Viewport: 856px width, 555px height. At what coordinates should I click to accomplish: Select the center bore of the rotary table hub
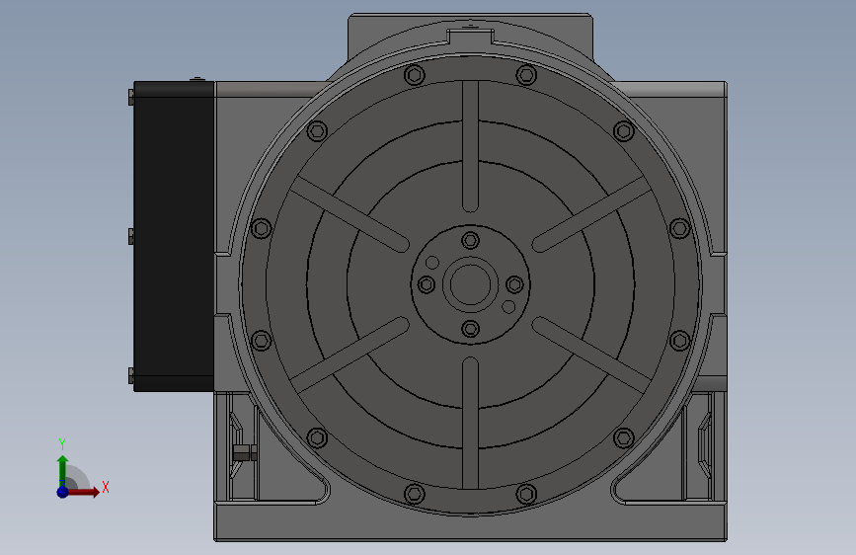pyautogui.click(x=471, y=284)
